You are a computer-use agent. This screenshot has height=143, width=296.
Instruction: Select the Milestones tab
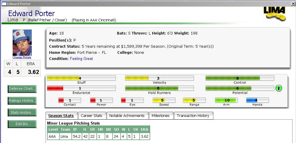coord(161,116)
